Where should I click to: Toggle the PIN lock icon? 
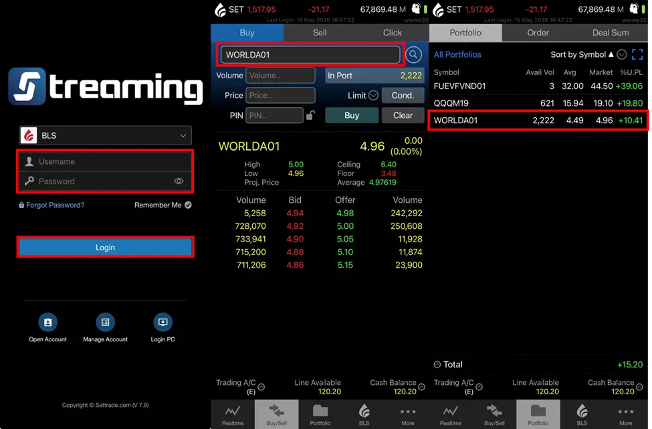[310, 115]
